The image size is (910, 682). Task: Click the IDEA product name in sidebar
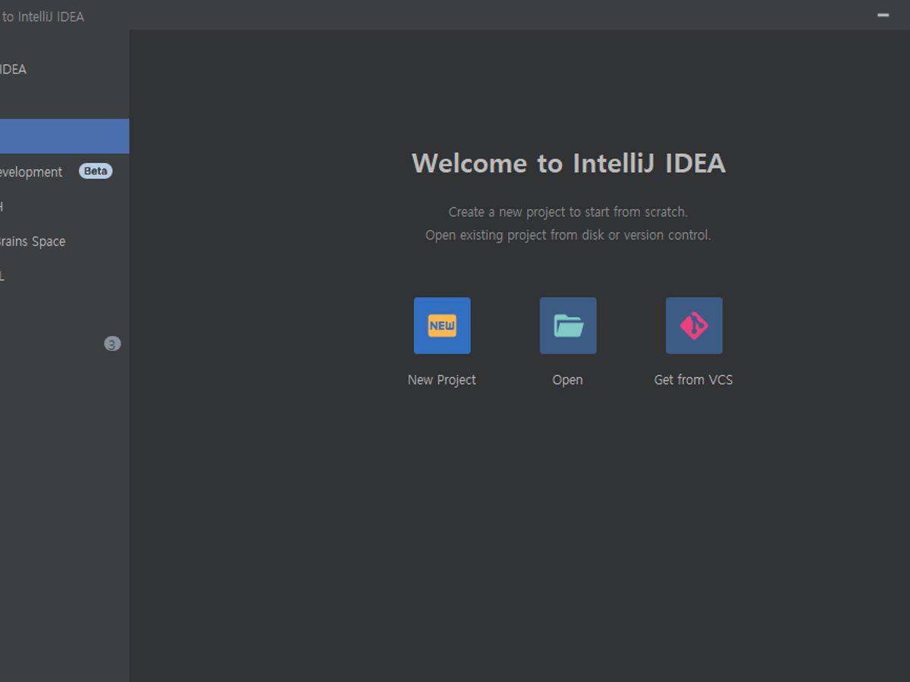(14, 69)
